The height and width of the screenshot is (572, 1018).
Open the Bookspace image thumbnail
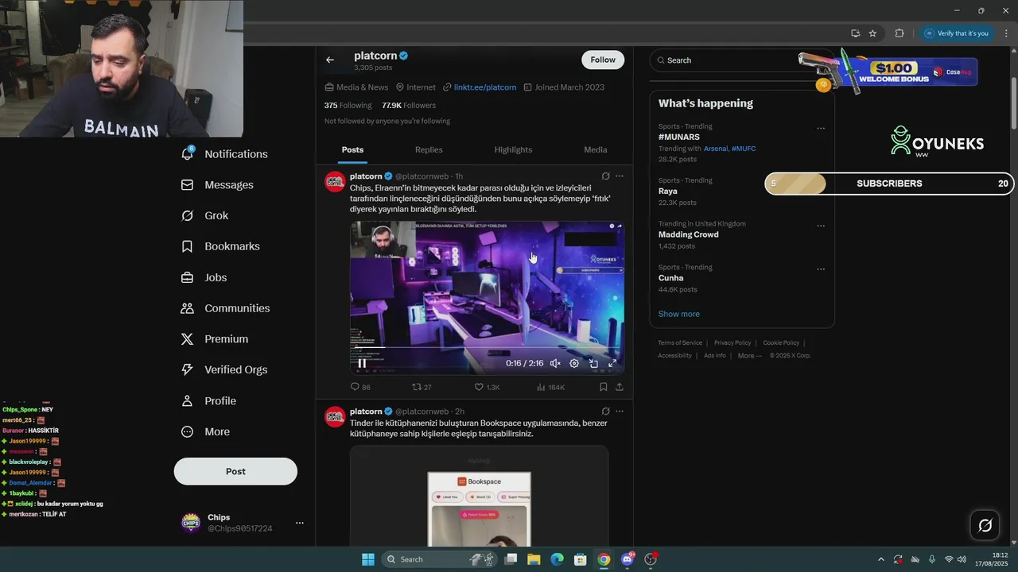479,497
